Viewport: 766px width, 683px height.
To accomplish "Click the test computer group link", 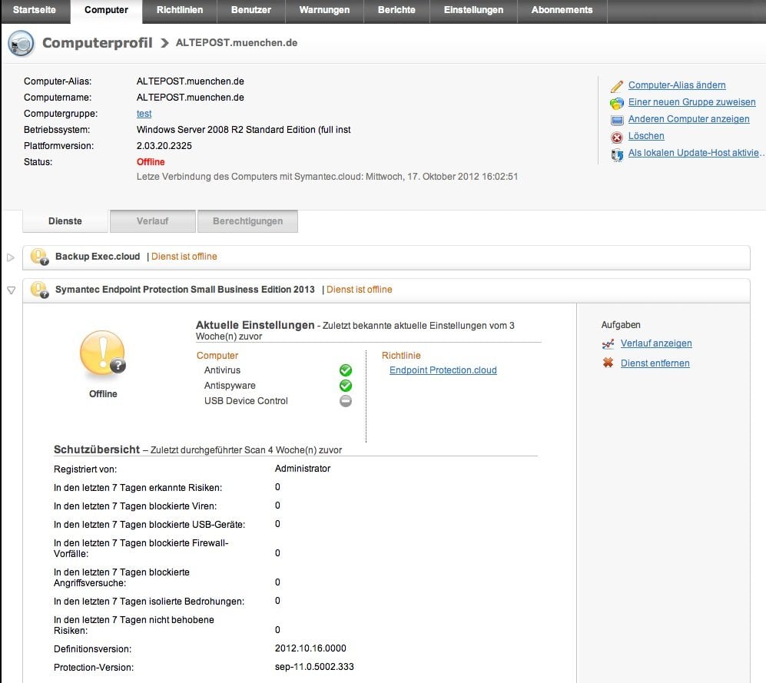I will click(144, 114).
